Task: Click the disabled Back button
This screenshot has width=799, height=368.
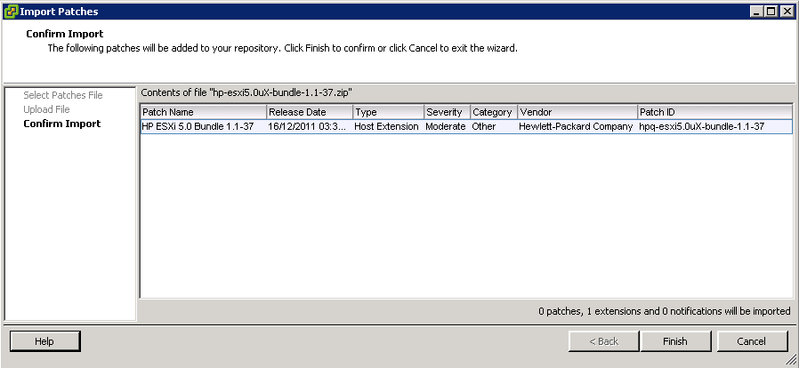Action: [x=604, y=341]
